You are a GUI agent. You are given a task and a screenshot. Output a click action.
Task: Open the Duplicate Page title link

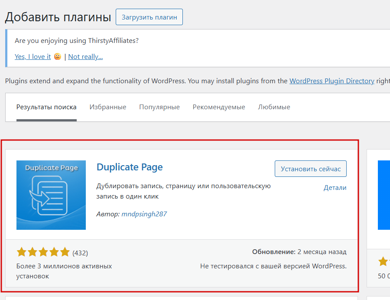(x=130, y=167)
